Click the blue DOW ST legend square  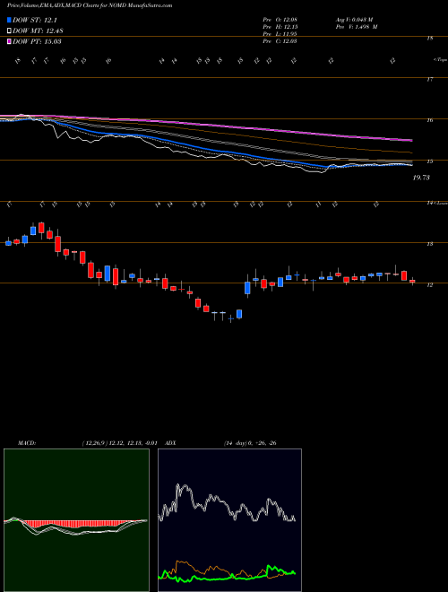[x=9, y=20]
